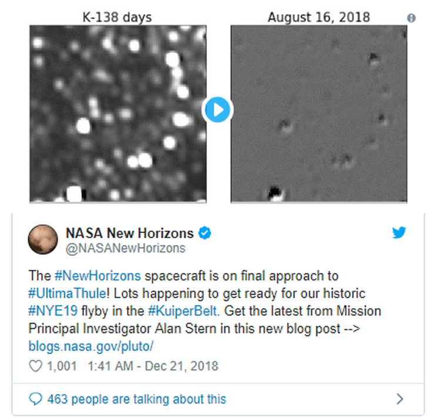This screenshot has height=417, width=429.
Task: Open the Twitter bird logo
Action: pos(399,233)
